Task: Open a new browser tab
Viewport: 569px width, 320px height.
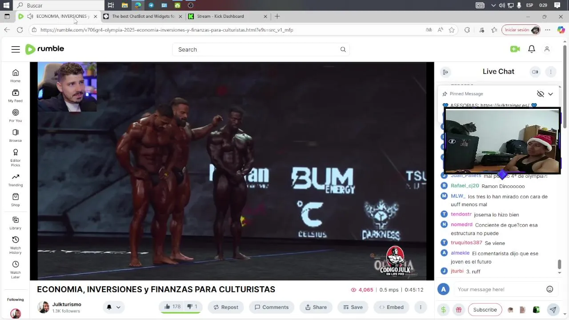Action: [x=277, y=16]
